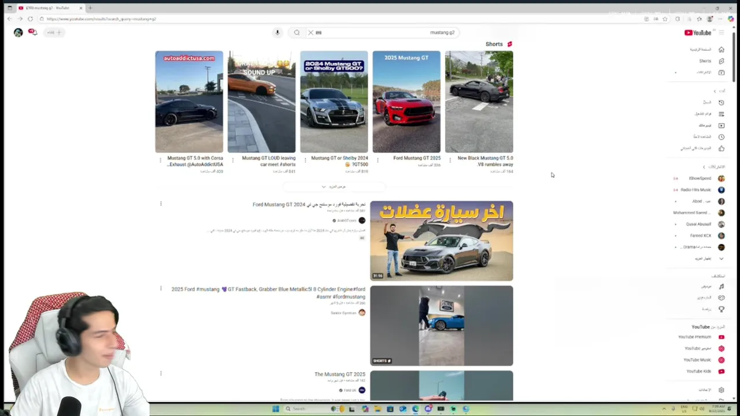This screenshot has height=416, width=740.
Task: Expand the You section chevron in the sidebar
Action: click(715, 91)
